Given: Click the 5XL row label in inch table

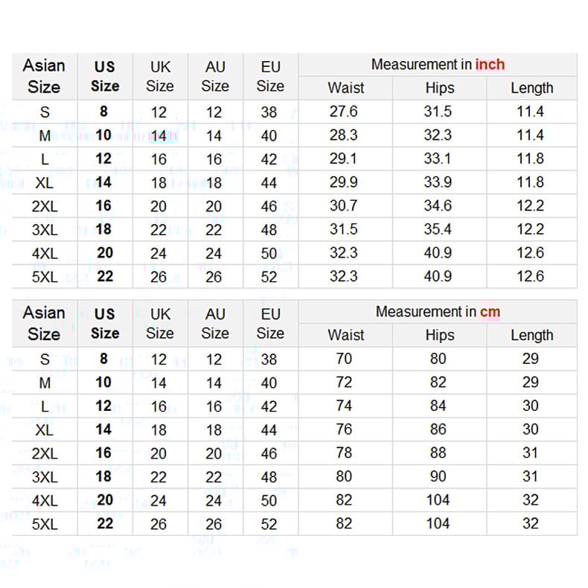Looking at the screenshot, I should click(45, 277).
